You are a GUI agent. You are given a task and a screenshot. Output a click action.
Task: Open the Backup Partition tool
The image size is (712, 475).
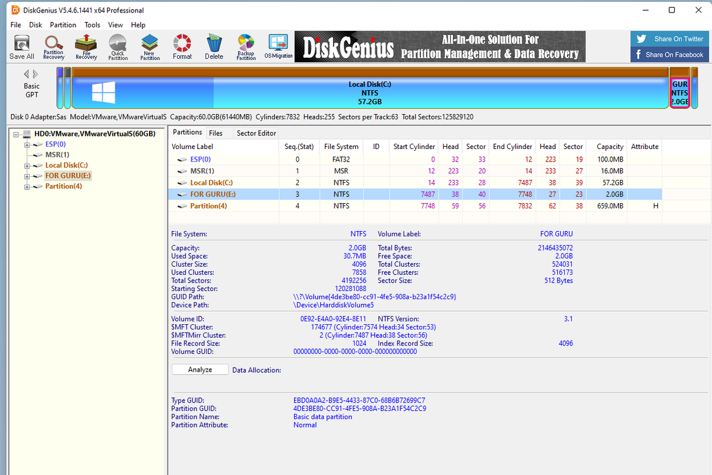246,47
